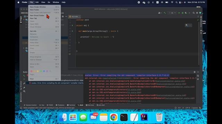This screenshot has height=124, width=222.
Task: Open Version Control tool window tab
Action: point(30,105)
